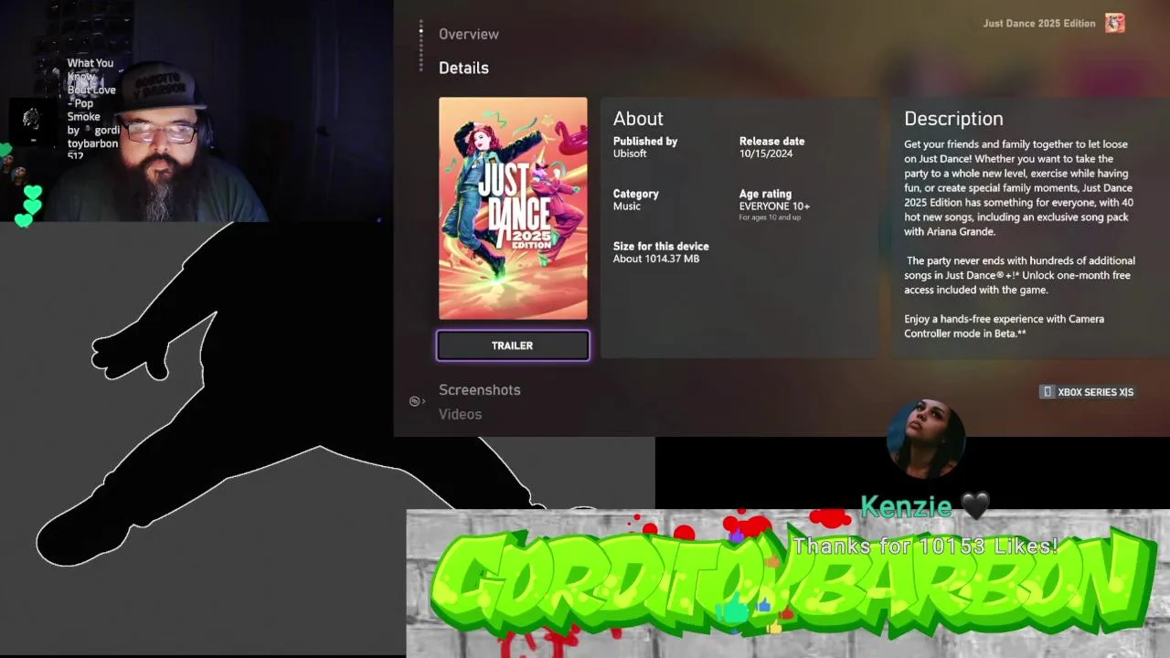
Task: Click the 'Ubisoft' publisher name
Action: (630, 154)
